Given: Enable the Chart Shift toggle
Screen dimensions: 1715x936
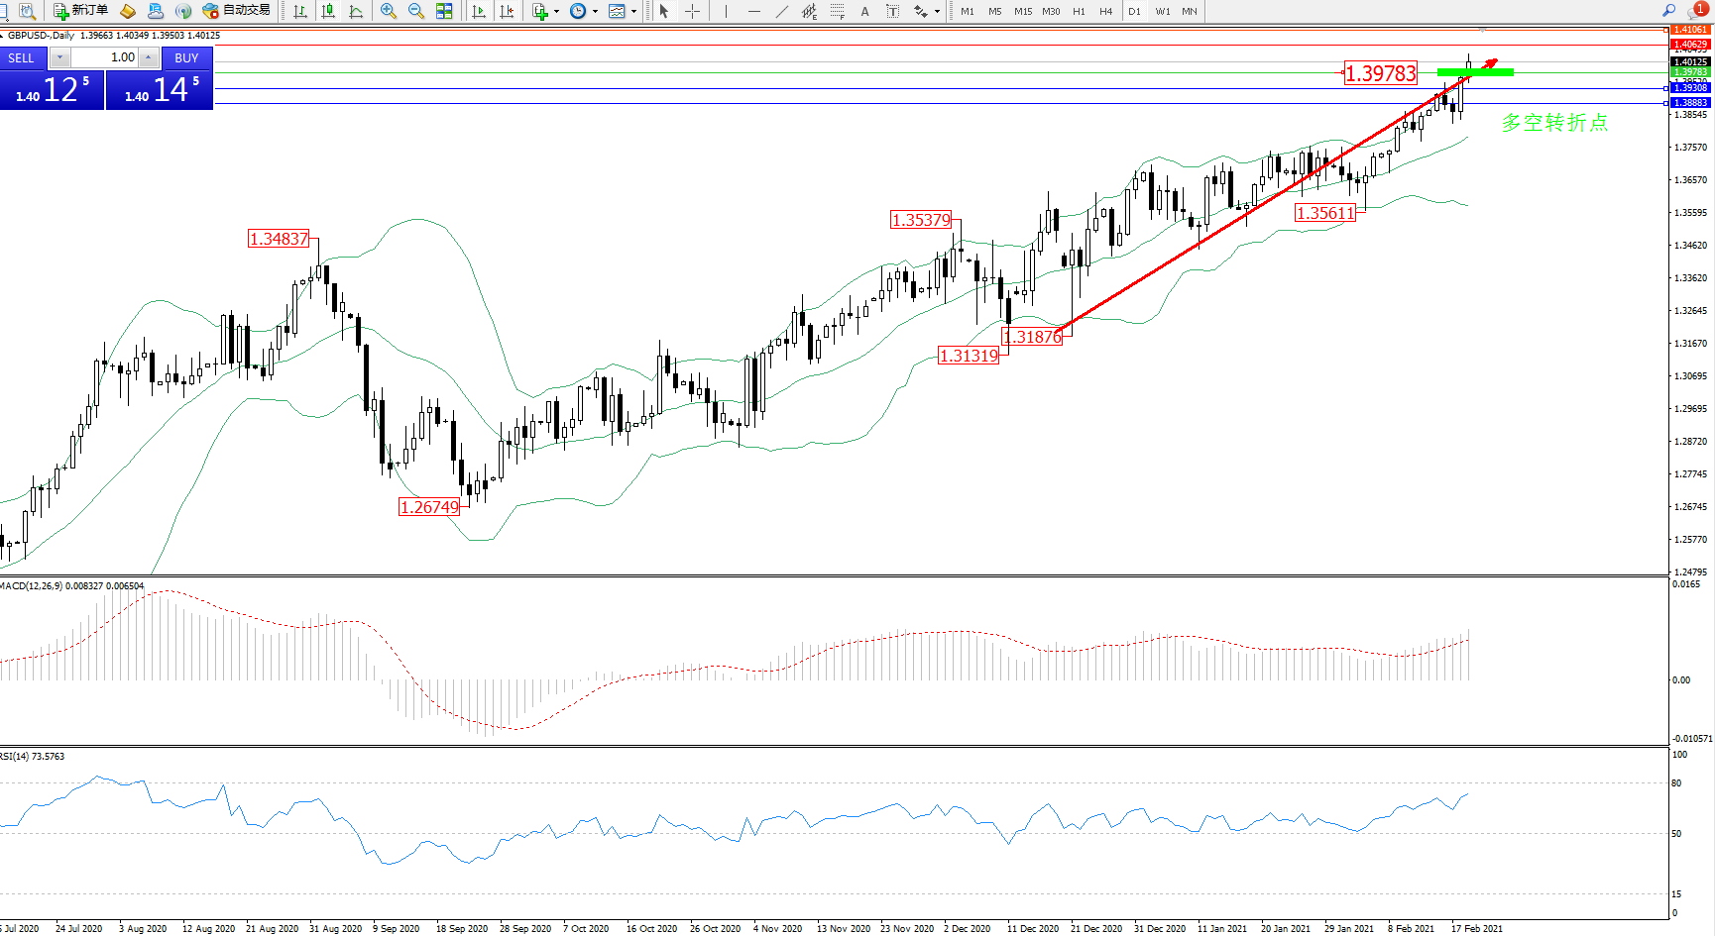Looking at the screenshot, I should click(x=507, y=11).
